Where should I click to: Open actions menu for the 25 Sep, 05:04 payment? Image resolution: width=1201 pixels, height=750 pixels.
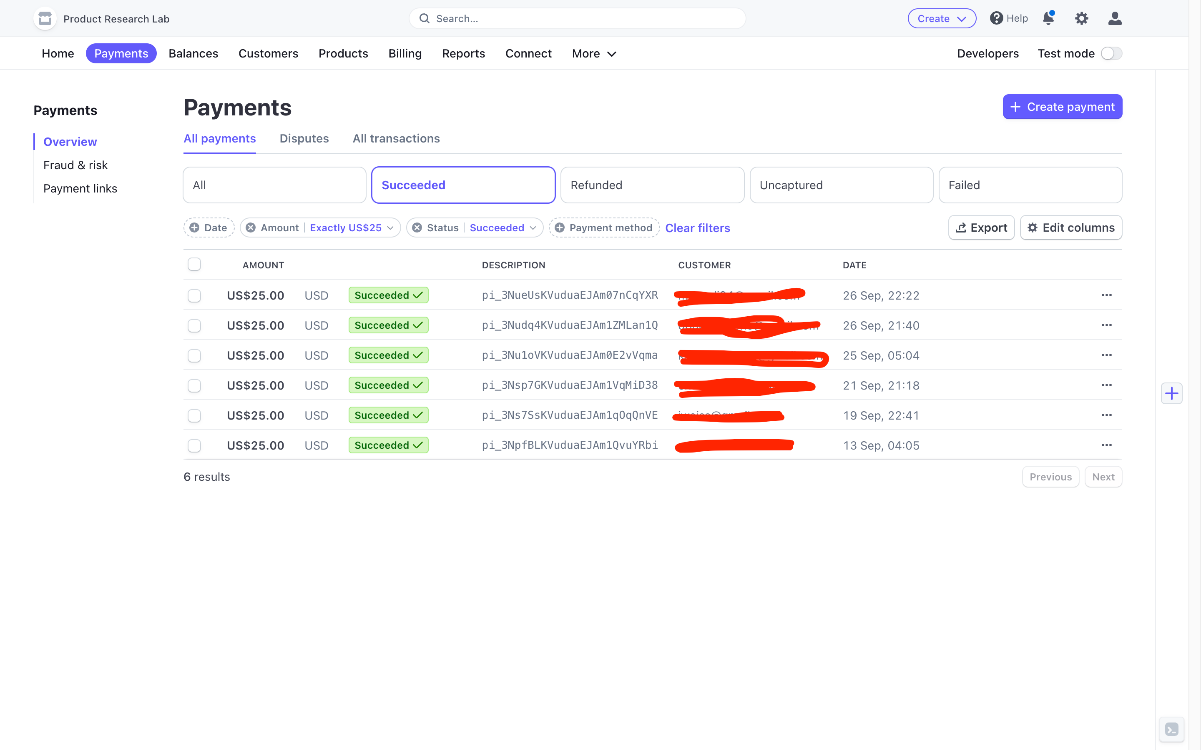pyautogui.click(x=1106, y=355)
